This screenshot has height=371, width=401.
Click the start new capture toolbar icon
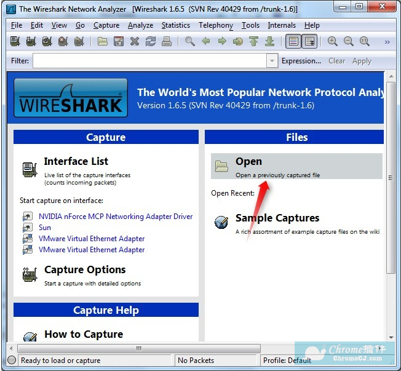click(47, 41)
